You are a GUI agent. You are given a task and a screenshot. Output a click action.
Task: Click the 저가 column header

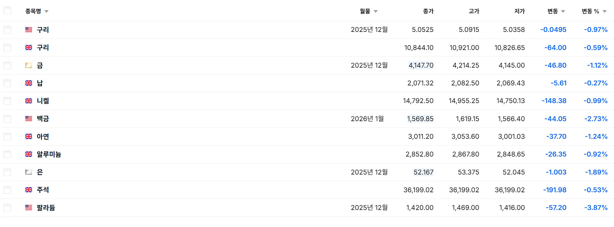519,11
